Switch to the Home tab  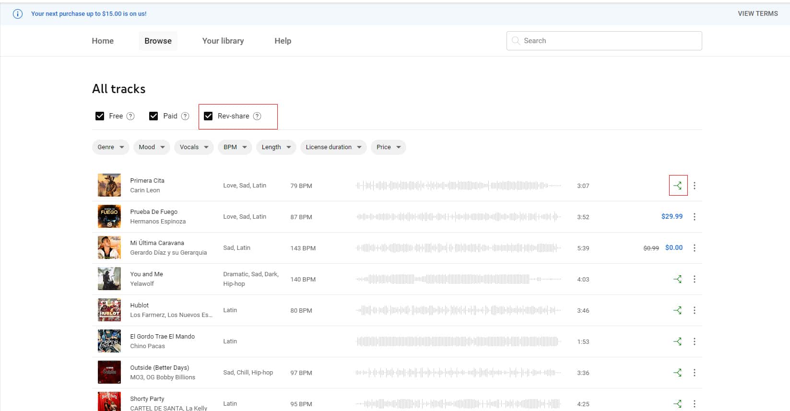click(103, 41)
